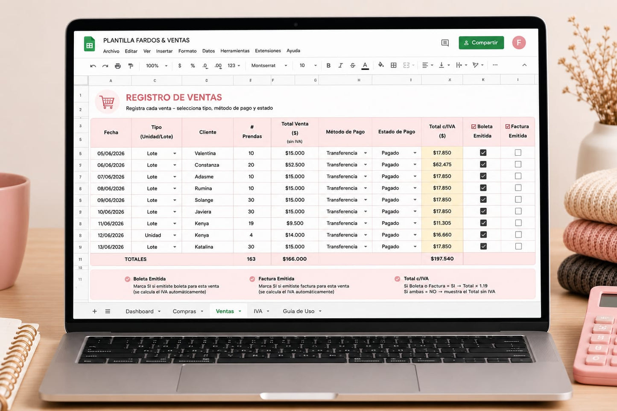Image resolution: width=617 pixels, height=411 pixels.
Task: Check Factura Emitida for Solange
Action: pyautogui.click(x=518, y=199)
